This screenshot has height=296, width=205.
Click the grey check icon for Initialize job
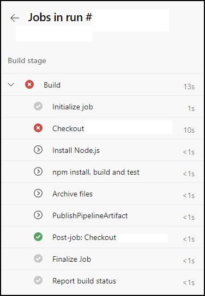click(x=38, y=106)
